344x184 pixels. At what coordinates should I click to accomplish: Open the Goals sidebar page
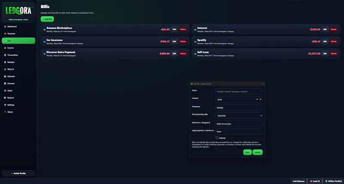pyautogui.click(x=18, y=91)
